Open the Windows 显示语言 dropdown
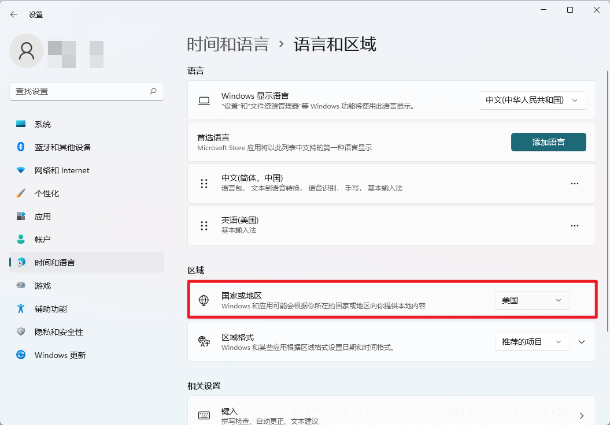This screenshot has height=425, width=610. pos(532,100)
